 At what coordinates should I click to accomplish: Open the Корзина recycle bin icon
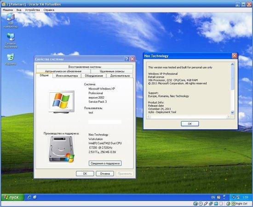(x=11, y=59)
